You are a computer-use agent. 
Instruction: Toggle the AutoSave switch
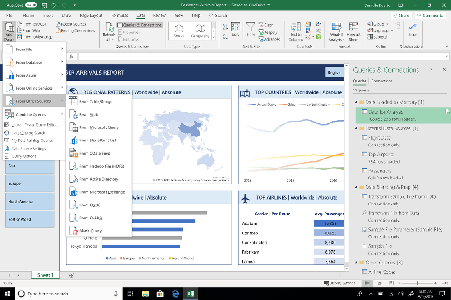tap(31, 5)
